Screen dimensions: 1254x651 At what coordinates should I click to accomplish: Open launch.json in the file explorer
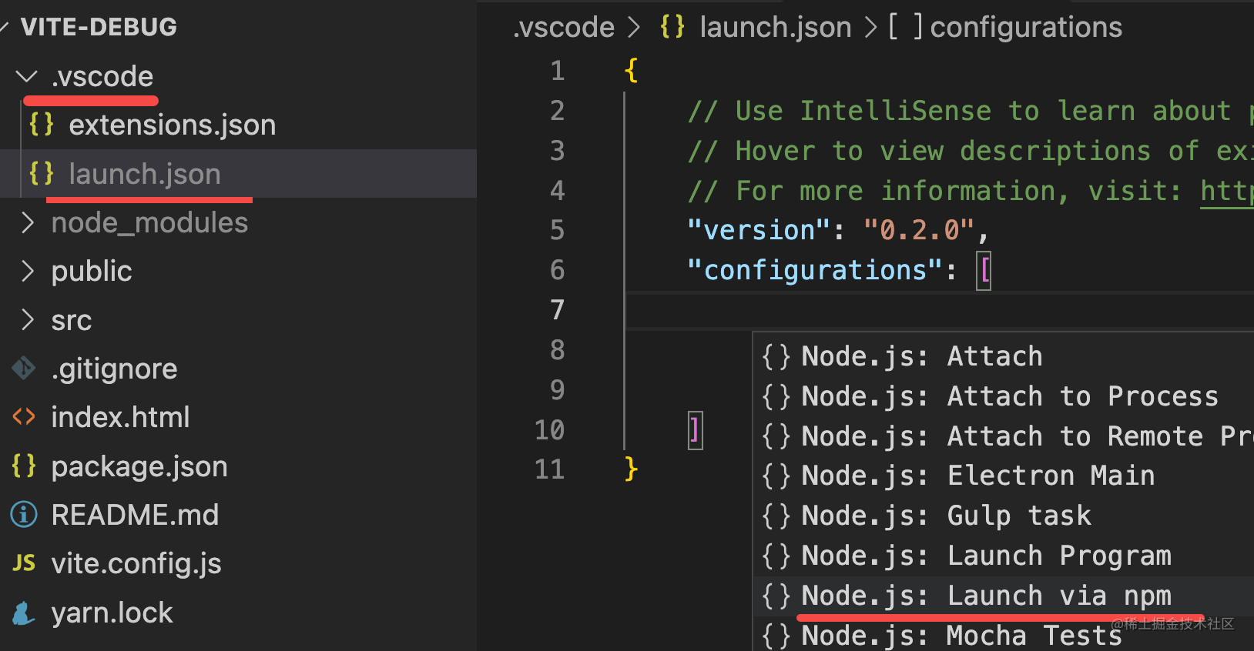tap(144, 174)
